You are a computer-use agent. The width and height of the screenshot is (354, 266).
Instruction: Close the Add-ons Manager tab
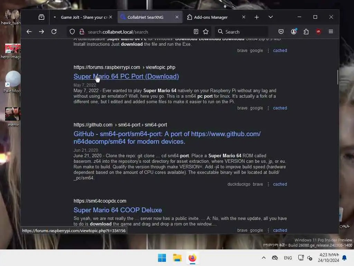click(244, 17)
